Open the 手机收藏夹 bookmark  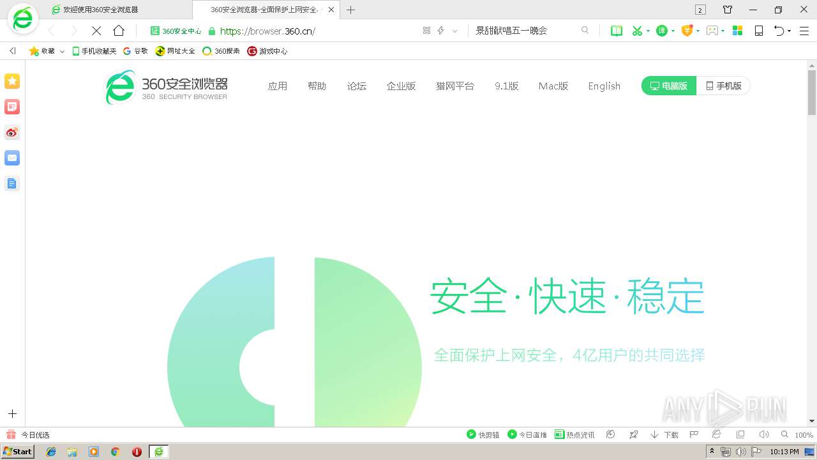(x=94, y=51)
